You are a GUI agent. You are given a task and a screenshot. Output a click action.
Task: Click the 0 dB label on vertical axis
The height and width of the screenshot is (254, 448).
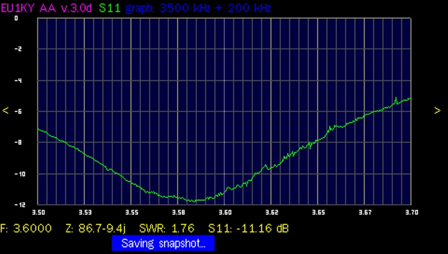coord(16,18)
